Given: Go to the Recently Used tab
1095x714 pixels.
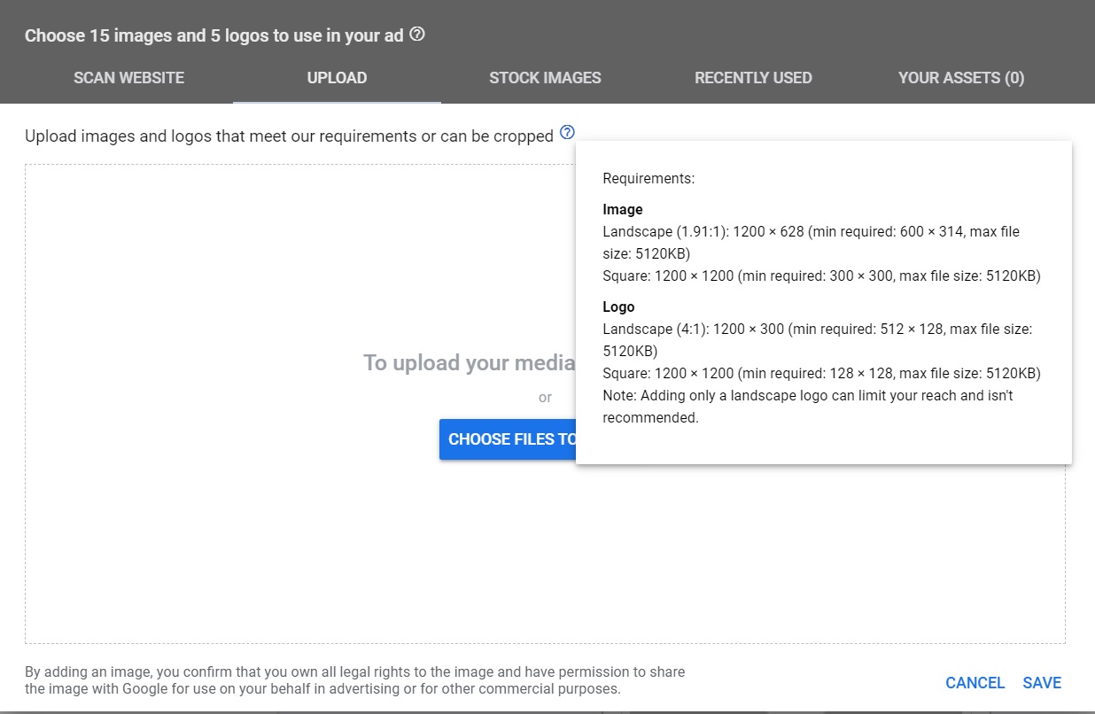Looking at the screenshot, I should pyautogui.click(x=753, y=78).
